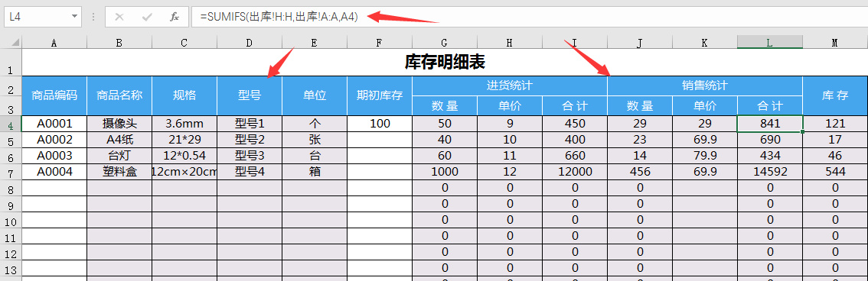Click the 规格 header cell
868x281 pixels.
click(184, 95)
